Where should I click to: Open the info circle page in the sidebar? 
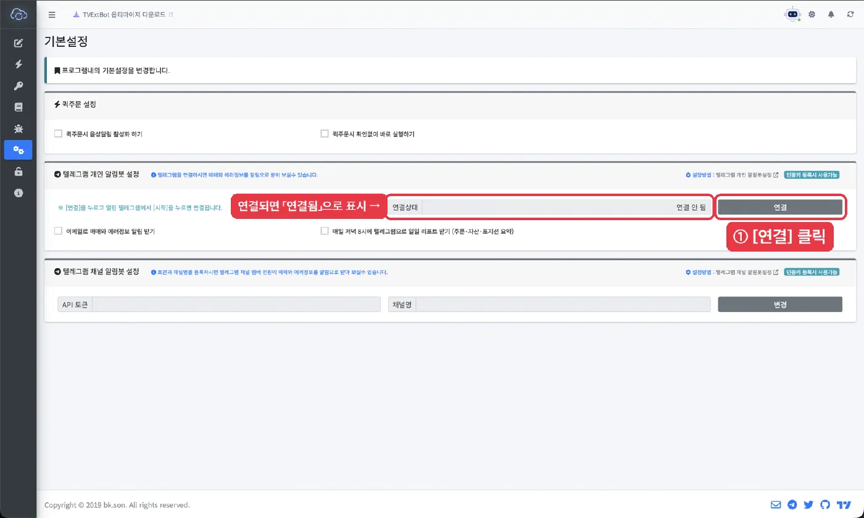[x=19, y=193]
